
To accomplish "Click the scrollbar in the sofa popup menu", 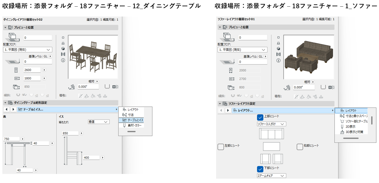I will (x=372, y=120).
